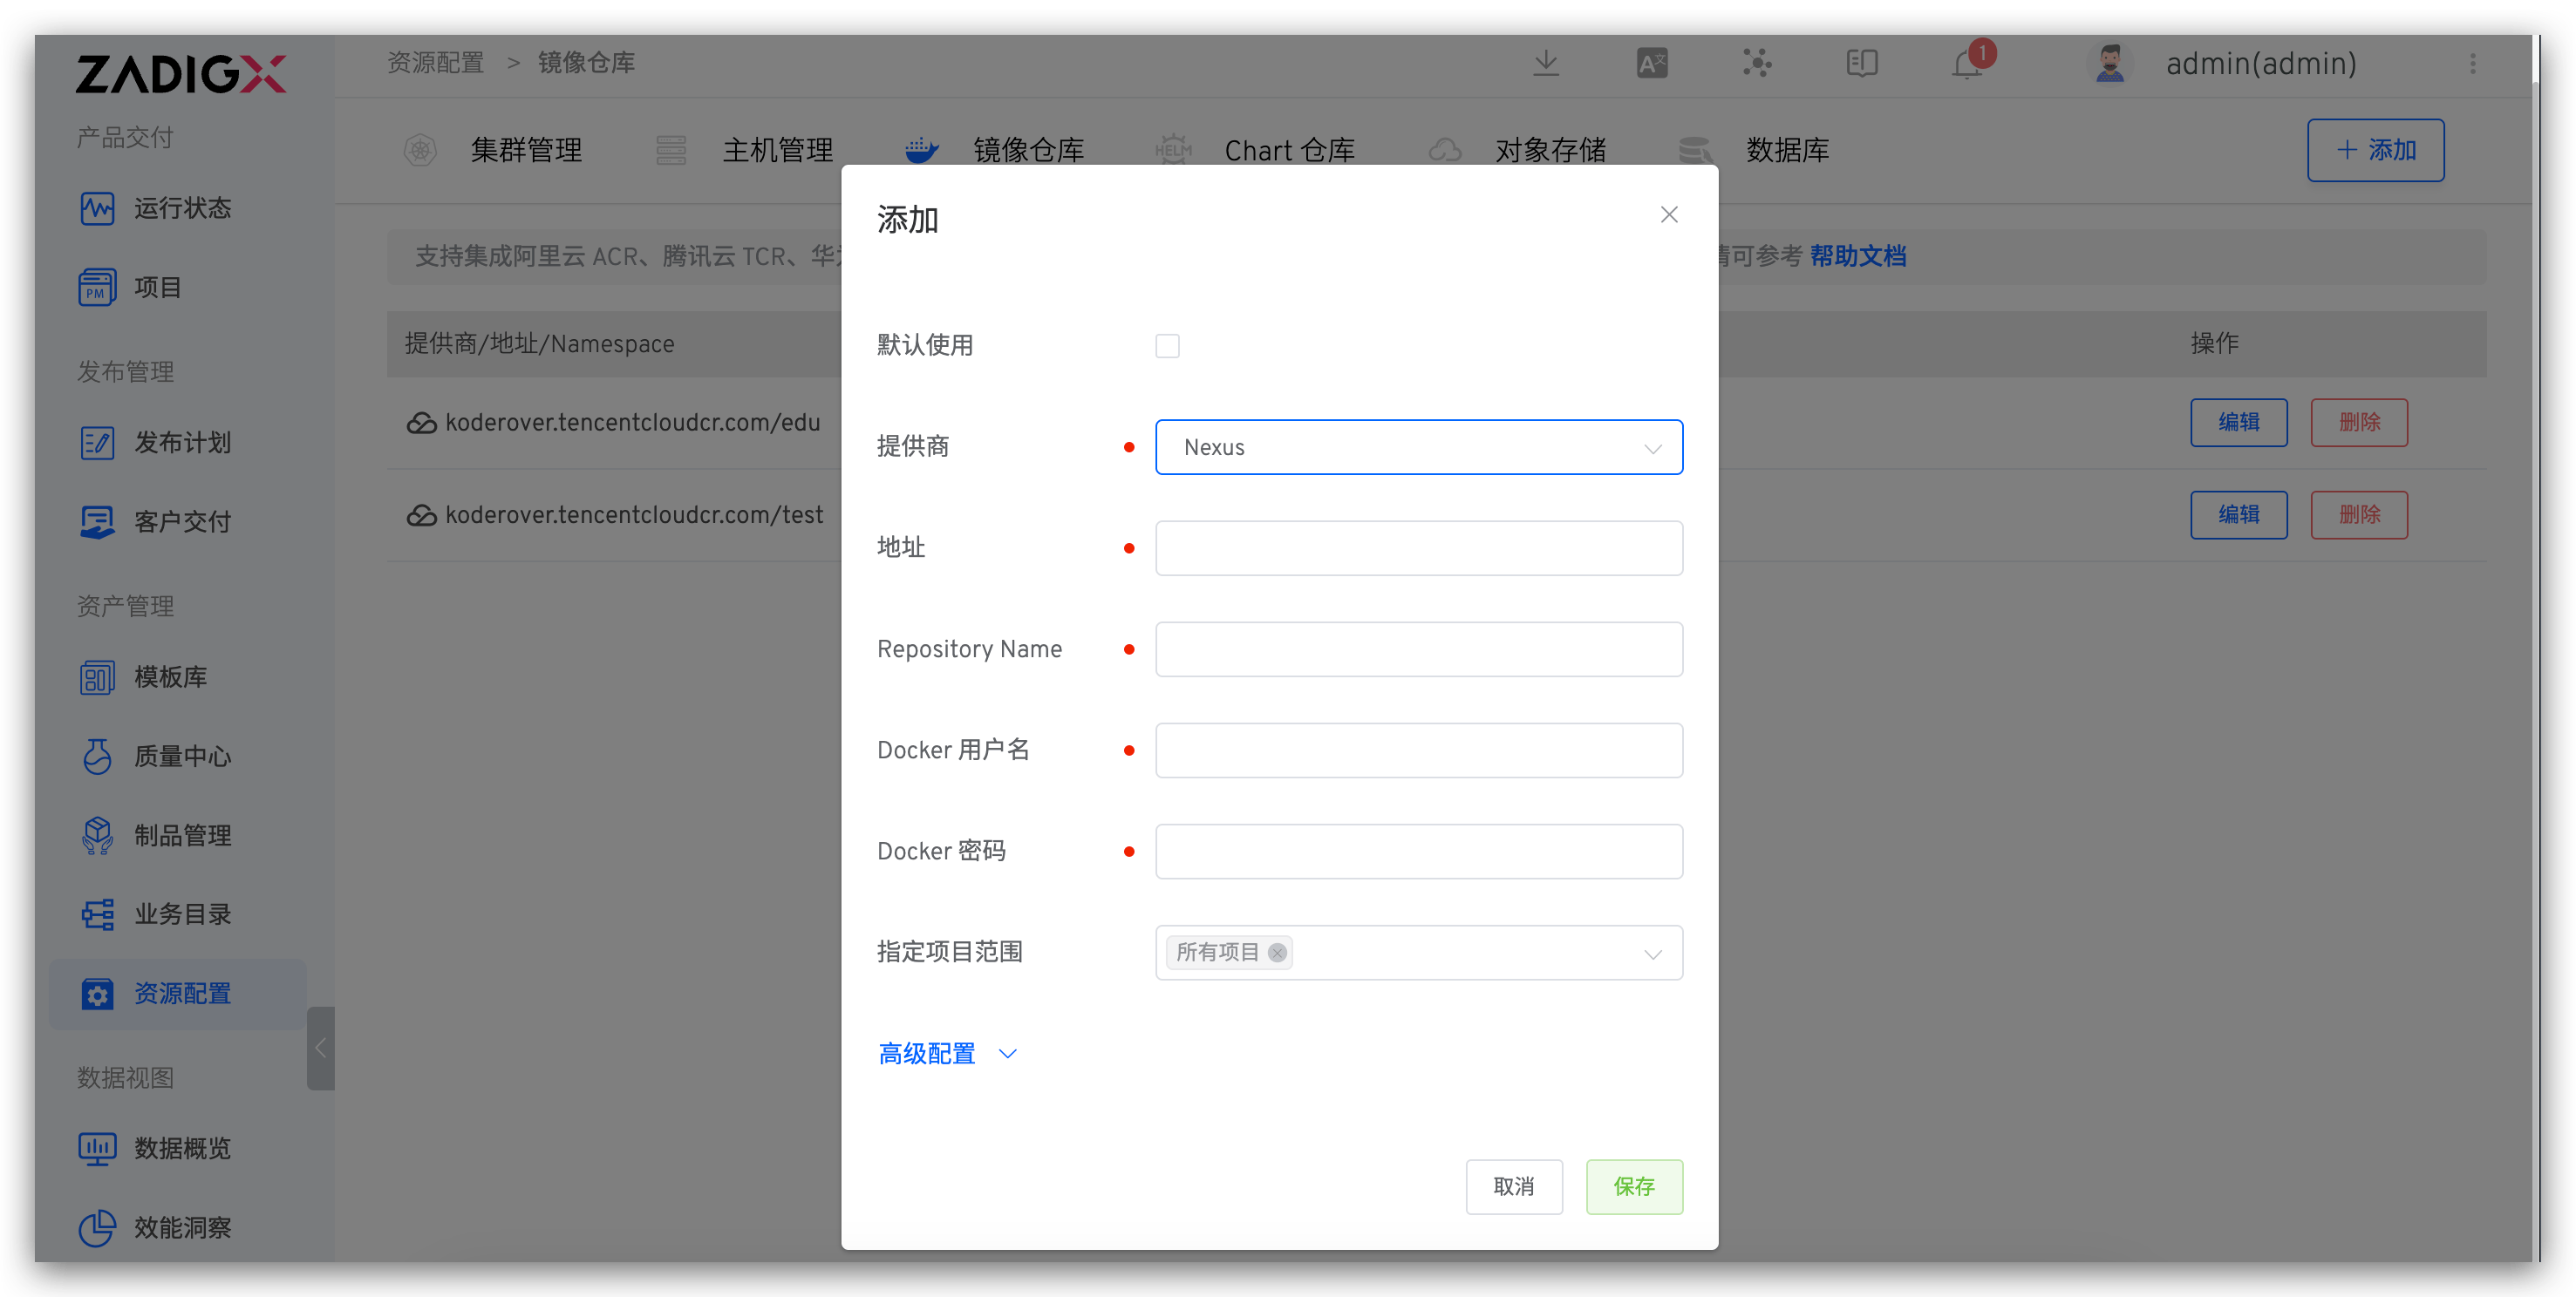Click the documentation book icon
This screenshot has width=2576, height=1297.
(1861, 64)
